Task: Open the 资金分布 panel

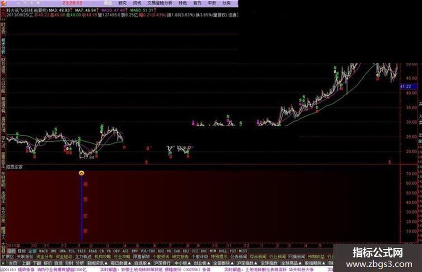Action: pyautogui.click(x=44, y=257)
